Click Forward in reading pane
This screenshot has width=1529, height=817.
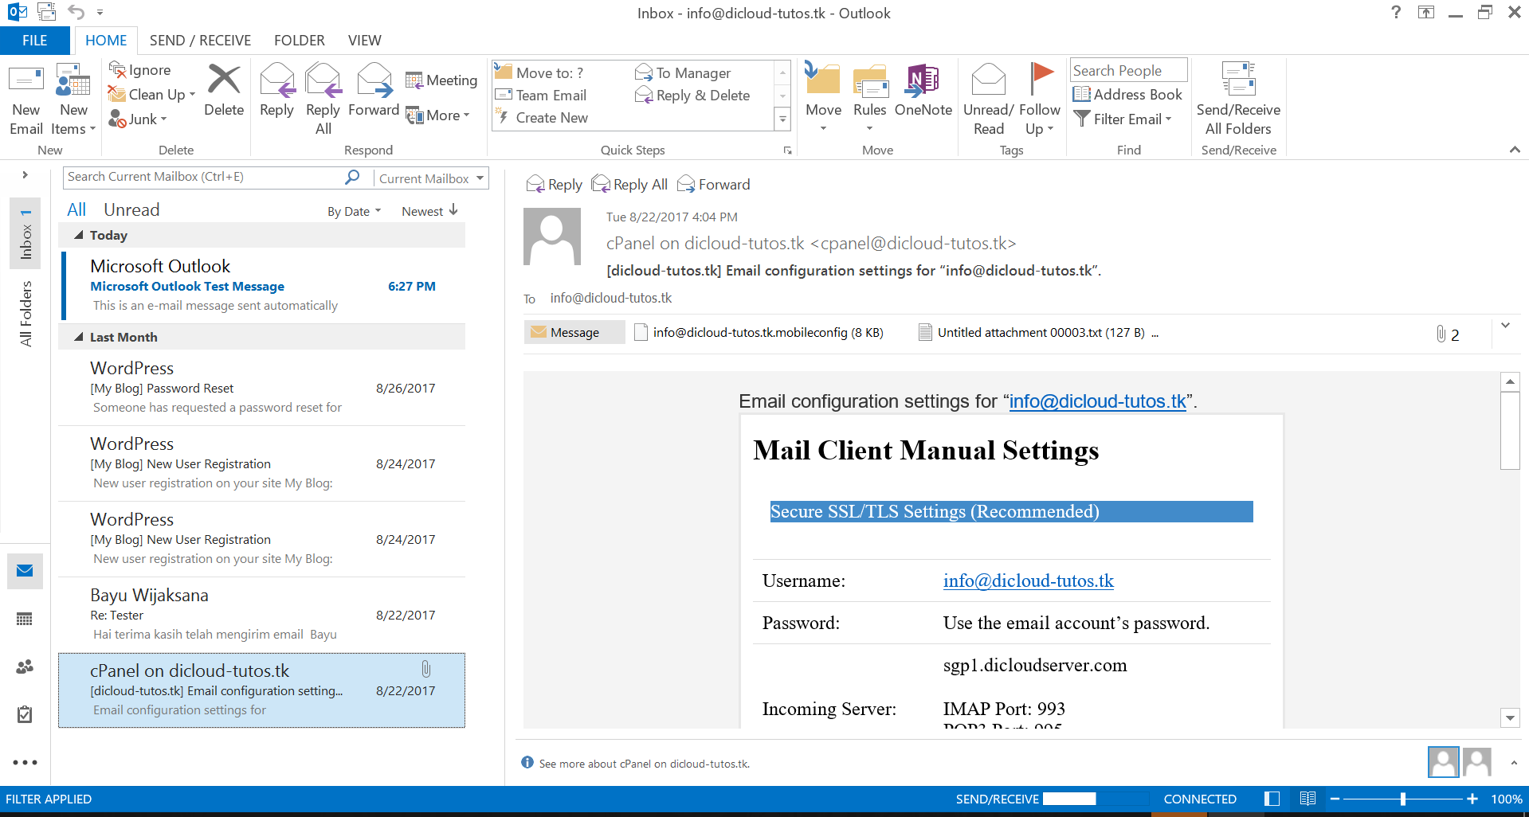click(x=714, y=185)
